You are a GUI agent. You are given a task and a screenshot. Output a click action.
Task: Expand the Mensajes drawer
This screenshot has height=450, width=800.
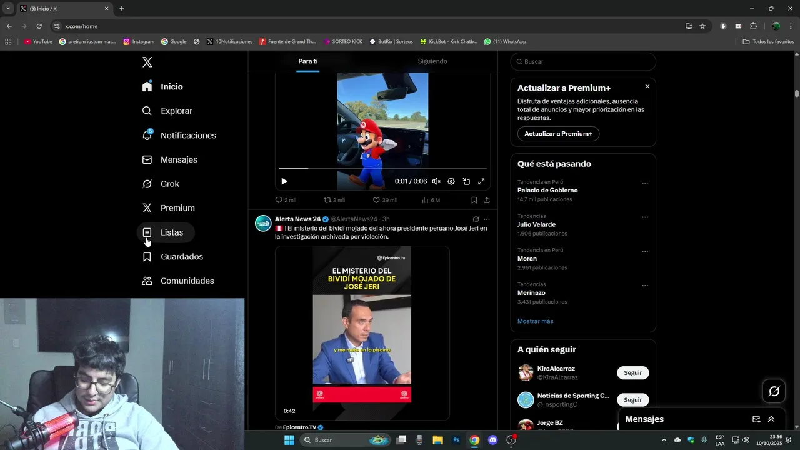pos(771,419)
